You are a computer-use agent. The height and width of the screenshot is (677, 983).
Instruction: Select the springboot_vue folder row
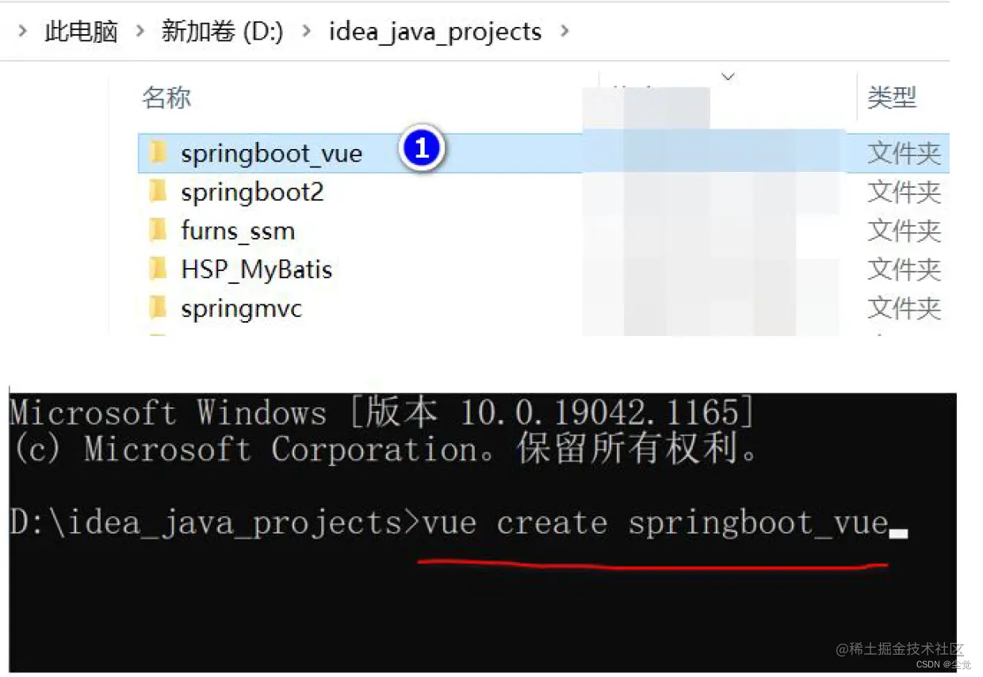click(543, 152)
